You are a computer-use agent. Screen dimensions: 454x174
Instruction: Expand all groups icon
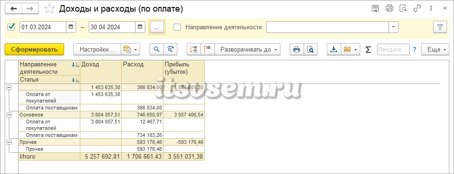click(x=208, y=50)
